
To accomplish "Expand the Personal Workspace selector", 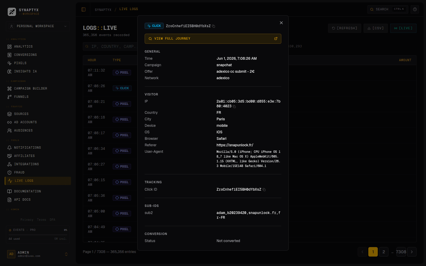I will pyautogui.click(x=38, y=26).
